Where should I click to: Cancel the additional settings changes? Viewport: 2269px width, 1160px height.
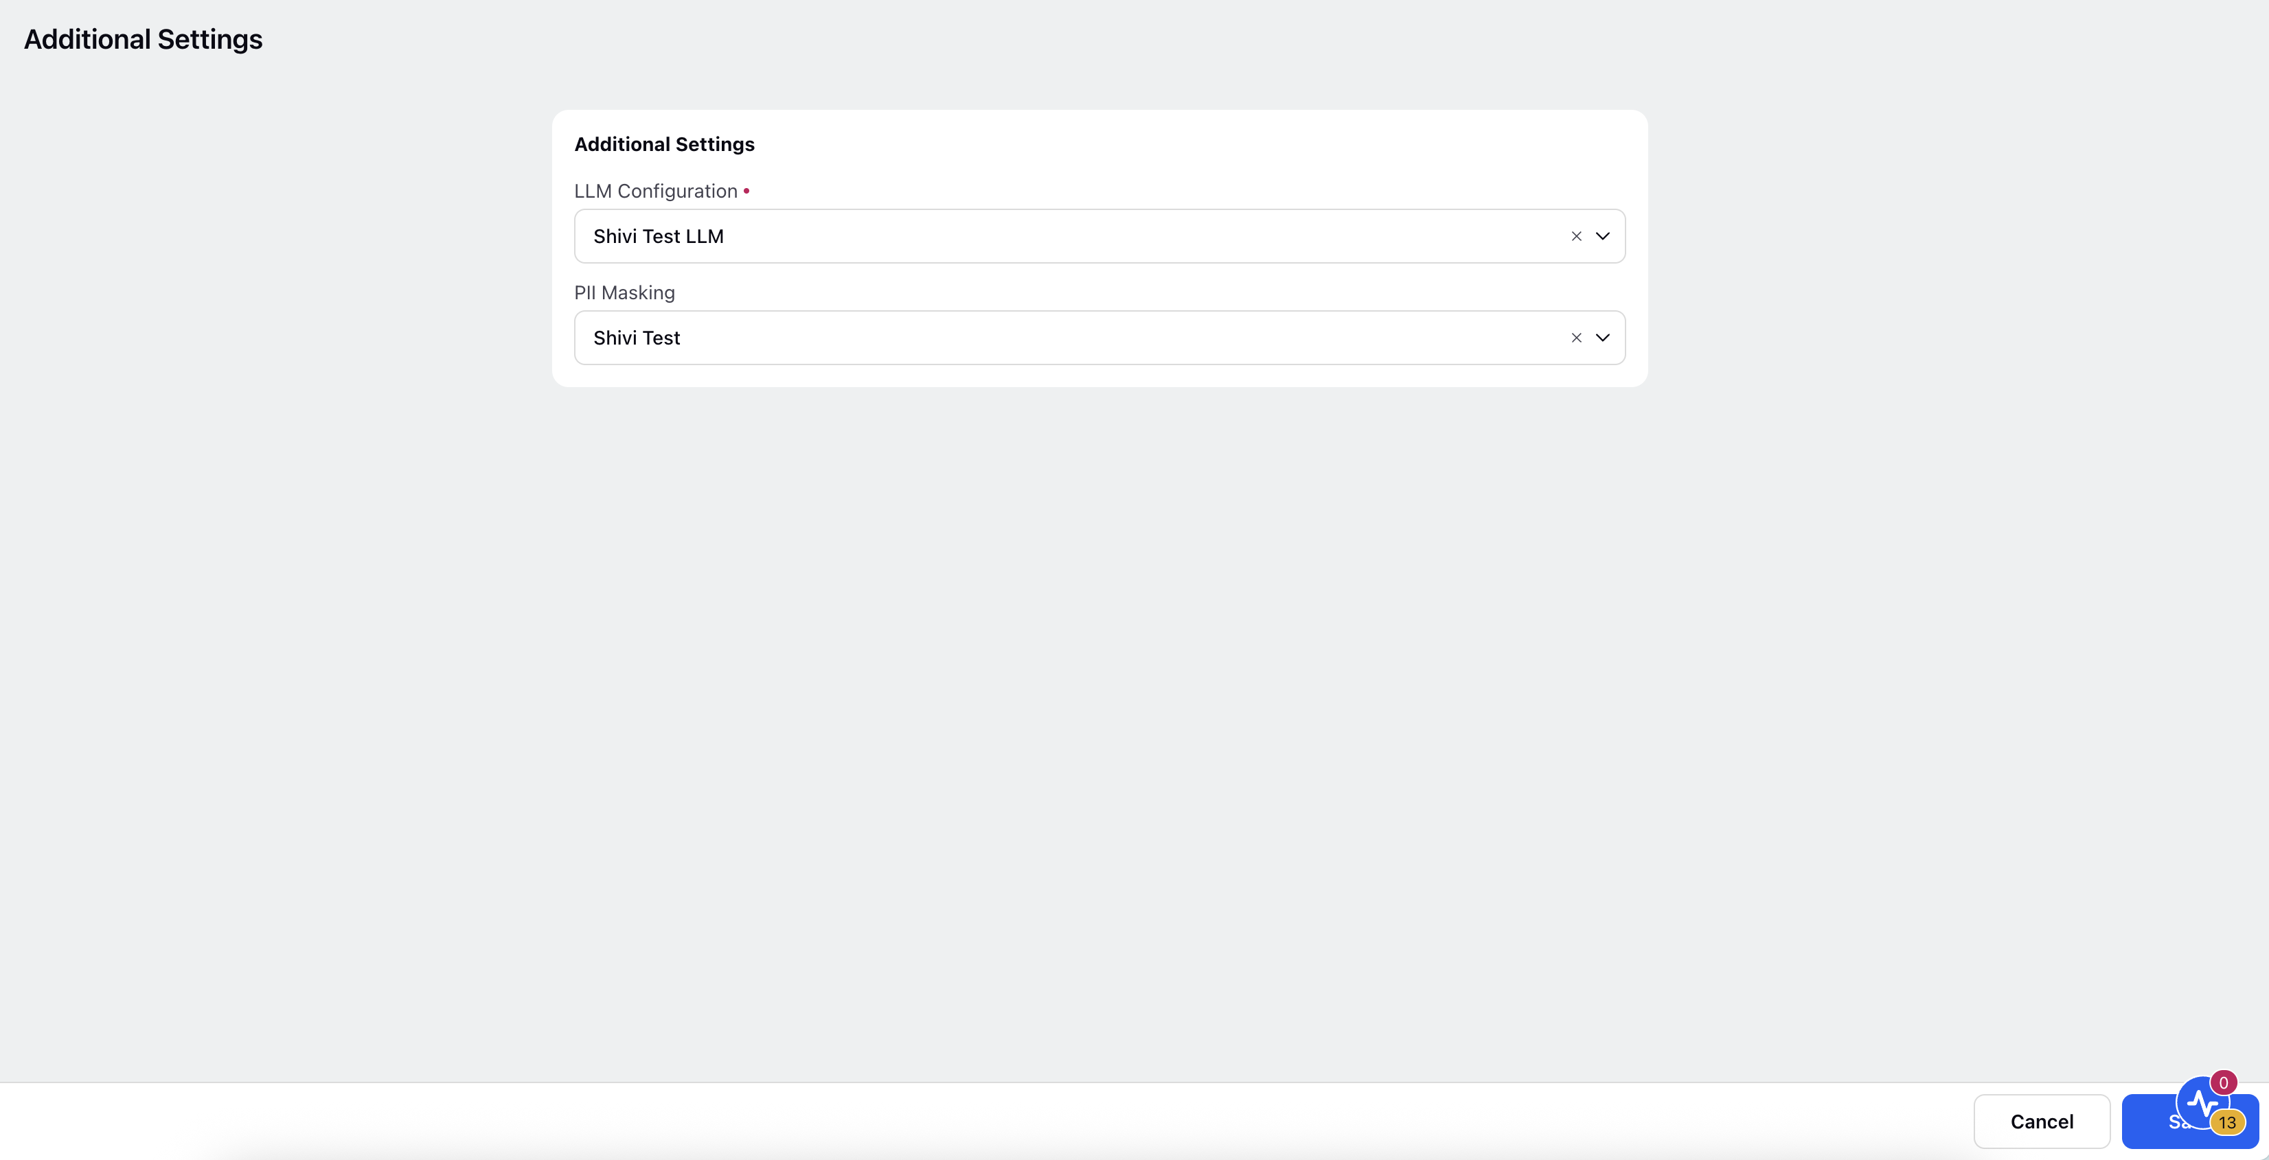coord(2041,1122)
